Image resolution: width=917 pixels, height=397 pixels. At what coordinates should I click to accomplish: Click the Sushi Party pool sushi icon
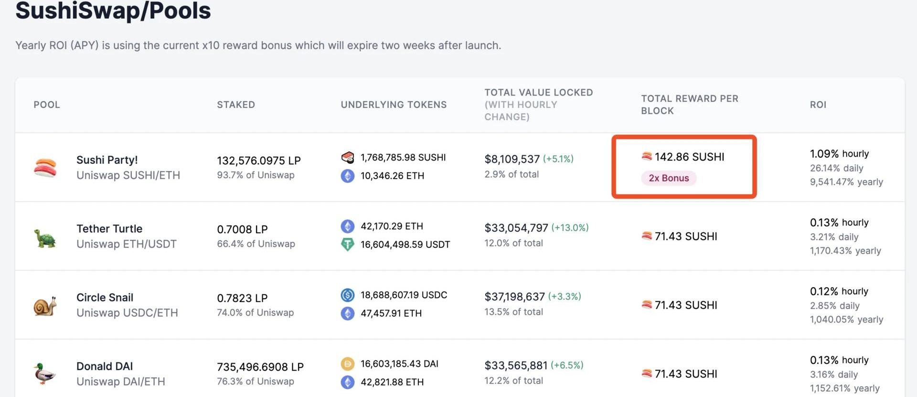pyautogui.click(x=45, y=168)
